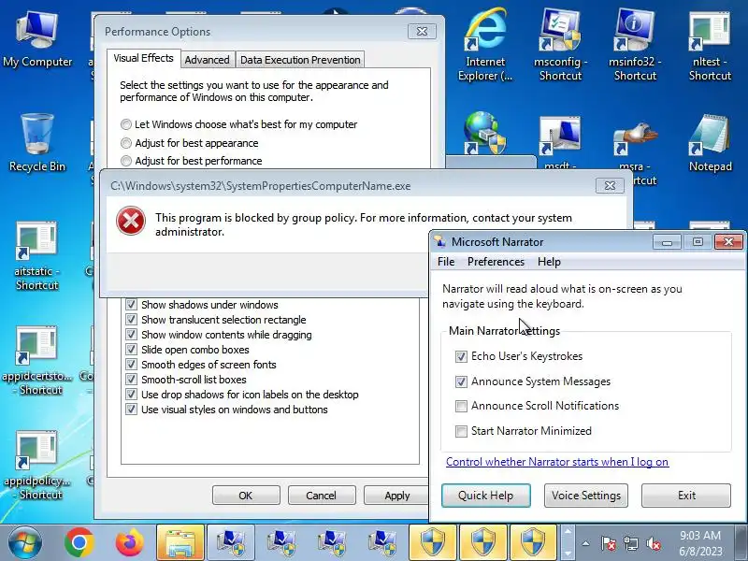This screenshot has width=748, height=561.
Task: Enable Start Narrator Minimized
Action: click(461, 431)
